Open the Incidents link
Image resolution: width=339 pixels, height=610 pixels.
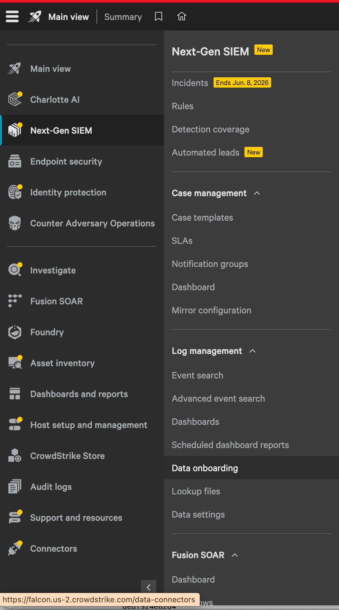[190, 83]
